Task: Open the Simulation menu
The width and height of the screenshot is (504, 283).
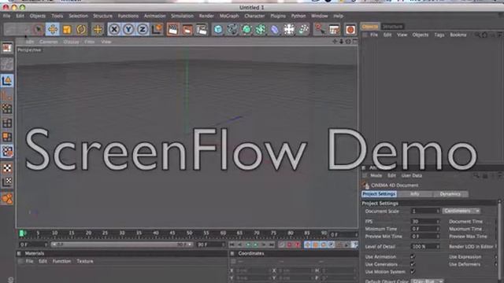Action: click(182, 16)
